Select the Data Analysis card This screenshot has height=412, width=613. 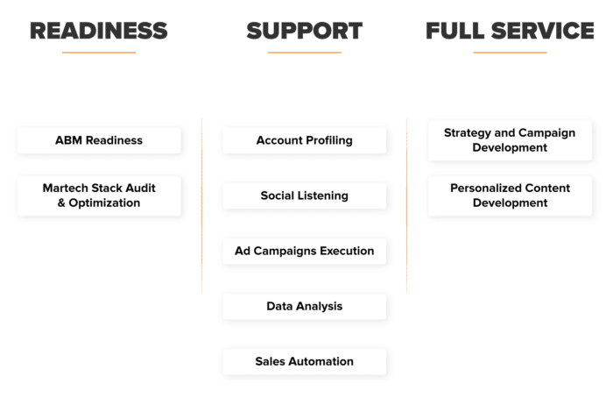point(304,306)
